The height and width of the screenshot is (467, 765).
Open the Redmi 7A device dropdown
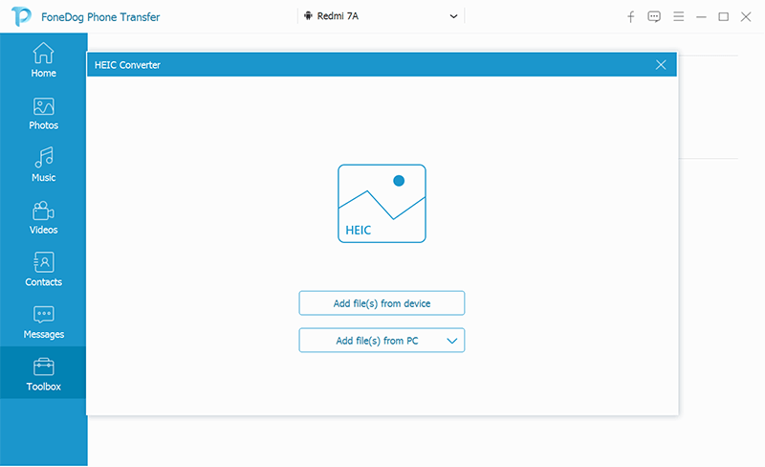pyautogui.click(x=381, y=16)
